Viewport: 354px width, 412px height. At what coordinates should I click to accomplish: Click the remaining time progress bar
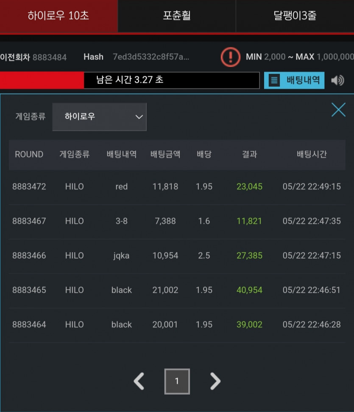point(130,80)
